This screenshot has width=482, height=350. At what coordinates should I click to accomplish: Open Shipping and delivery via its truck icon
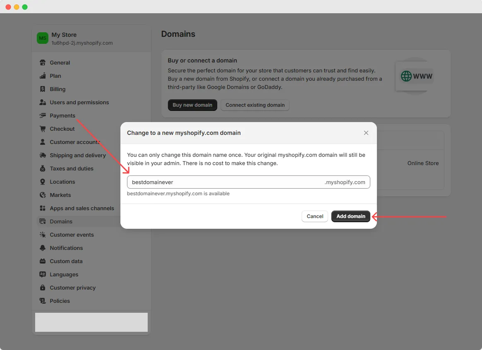tap(43, 155)
